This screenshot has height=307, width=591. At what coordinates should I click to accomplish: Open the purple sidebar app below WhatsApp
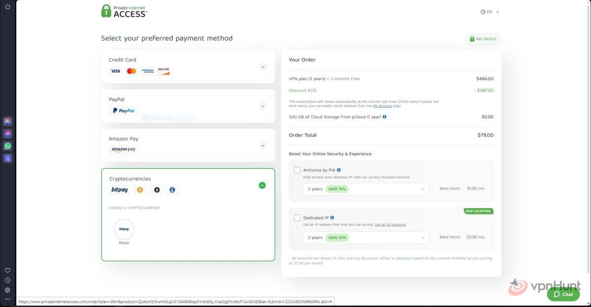(x=8, y=158)
